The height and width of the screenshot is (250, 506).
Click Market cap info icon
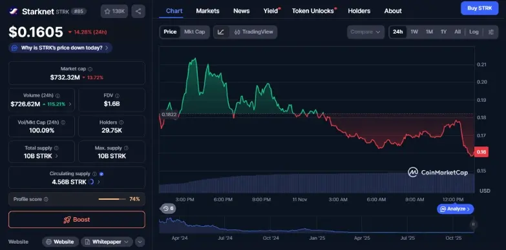(x=90, y=69)
